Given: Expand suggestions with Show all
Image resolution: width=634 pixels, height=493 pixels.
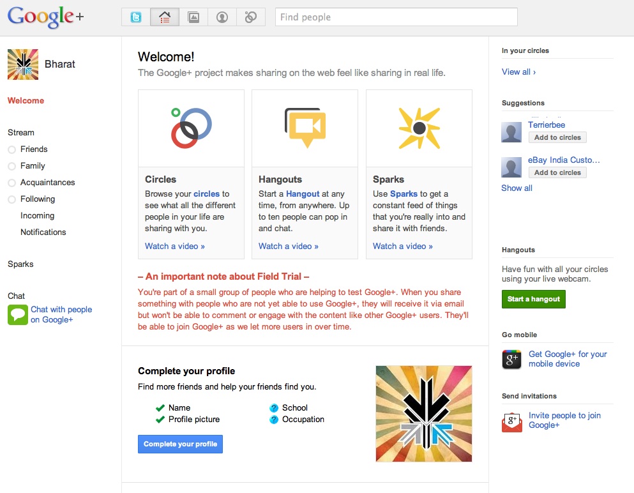Looking at the screenshot, I should pos(517,188).
